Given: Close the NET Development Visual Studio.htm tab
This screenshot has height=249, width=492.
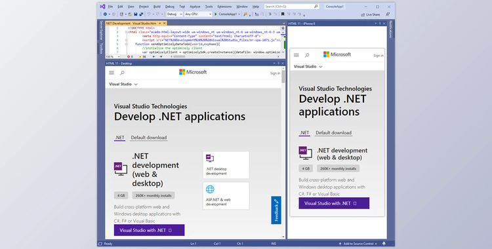Looking at the screenshot, I should 165,23.
